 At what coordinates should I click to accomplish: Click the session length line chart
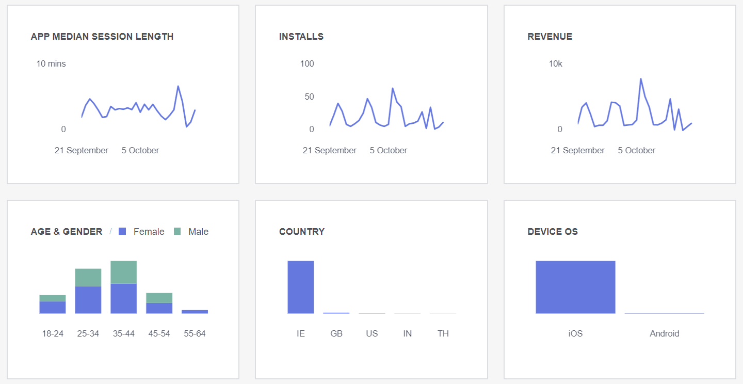coord(138,106)
